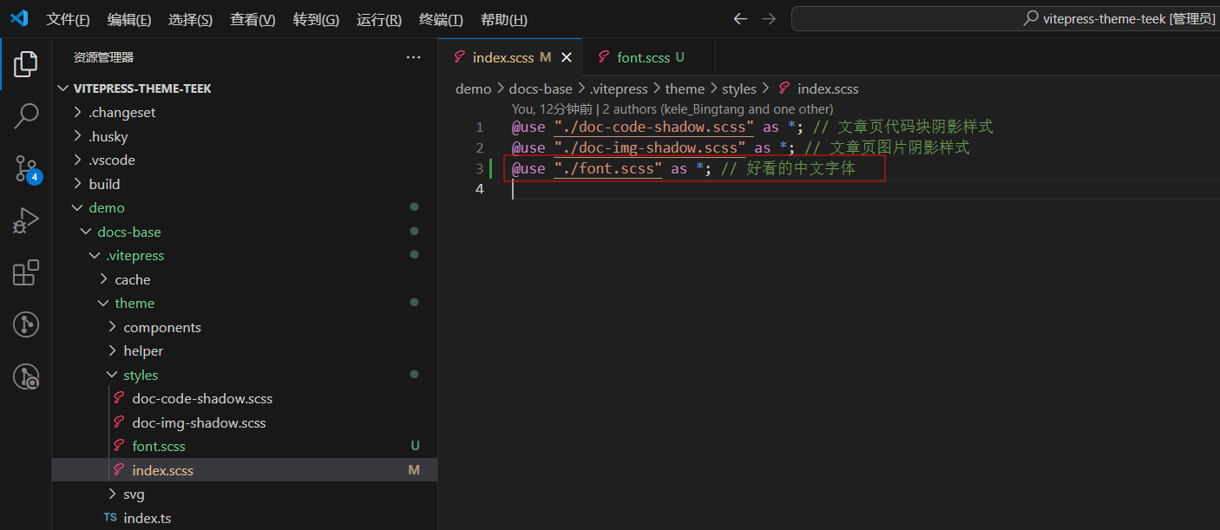Click the TS icon beside index.ts
Viewport: 1220px width, 530px height.
click(110, 518)
